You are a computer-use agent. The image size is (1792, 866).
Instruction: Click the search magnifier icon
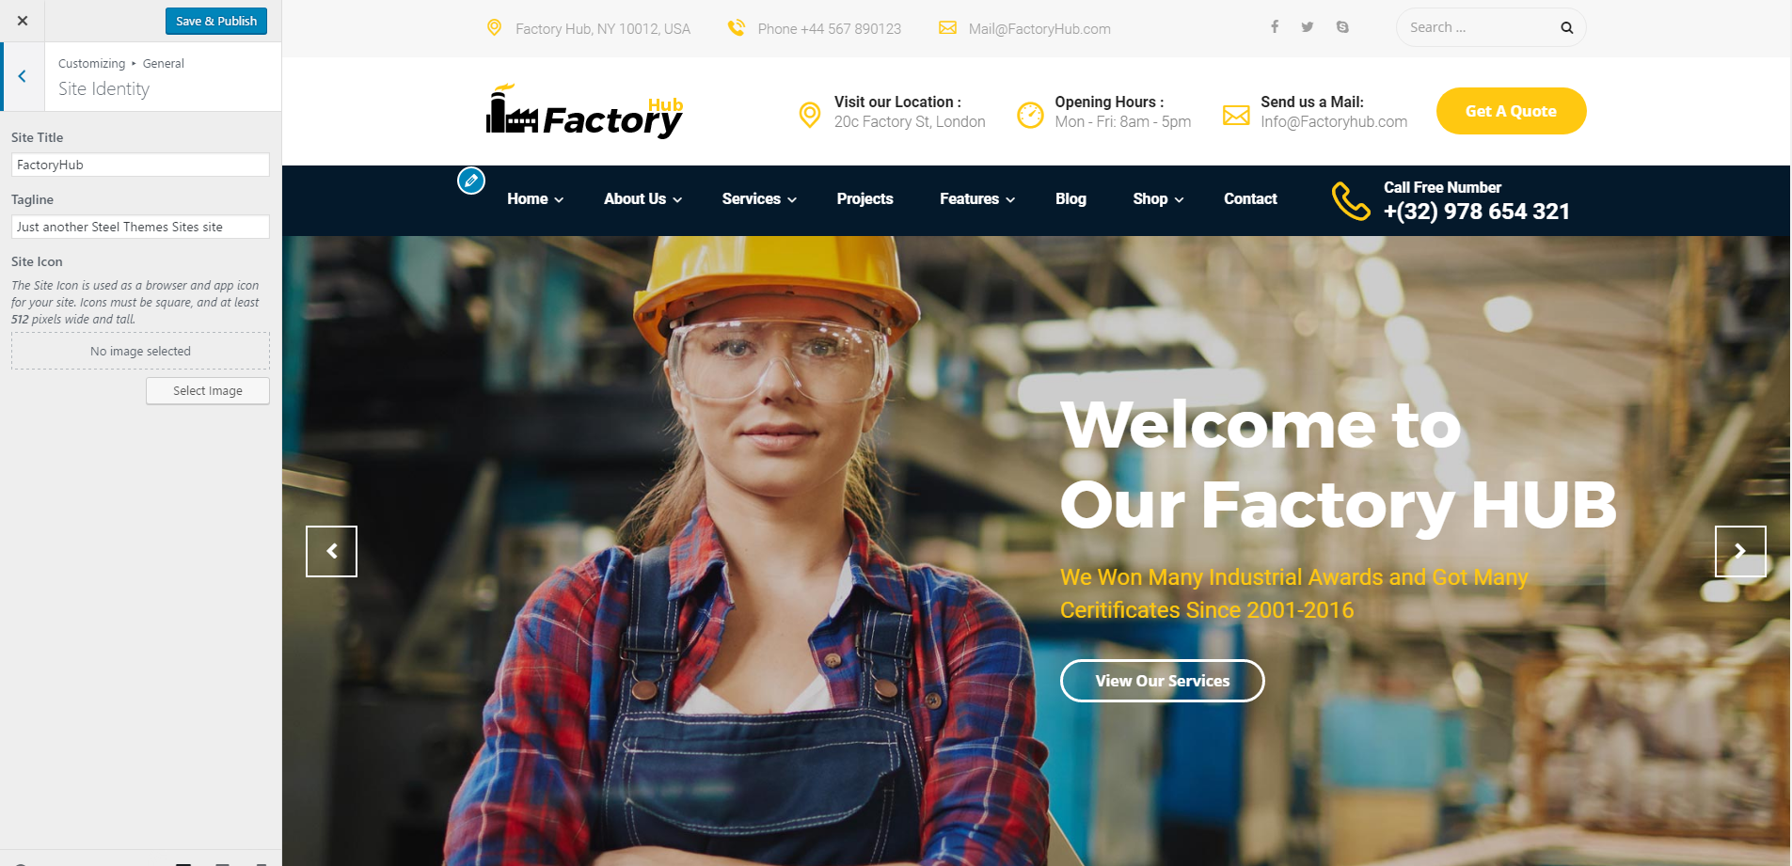pyautogui.click(x=1567, y=27)
